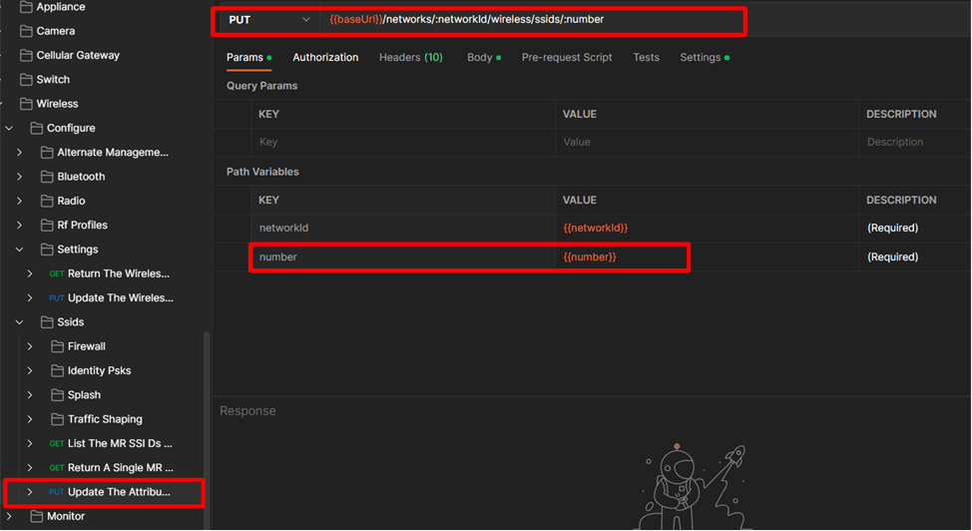Switch to the Authorization tab
The image size is (972, 531).
tap(325, 58)
